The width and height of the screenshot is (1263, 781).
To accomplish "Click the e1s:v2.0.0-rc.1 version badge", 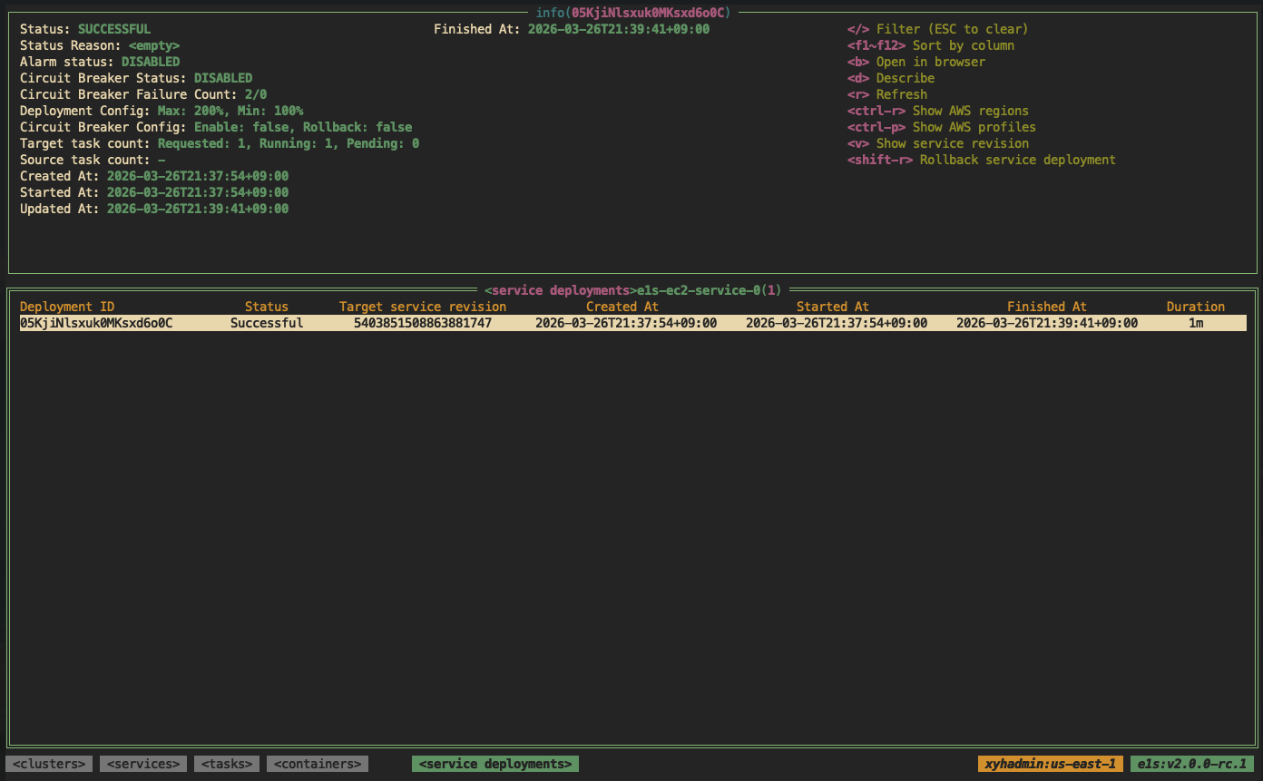I will [1192, 764].
